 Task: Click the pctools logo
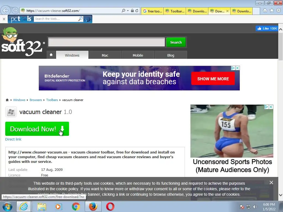pyautogui.click(x=21, y=19)
